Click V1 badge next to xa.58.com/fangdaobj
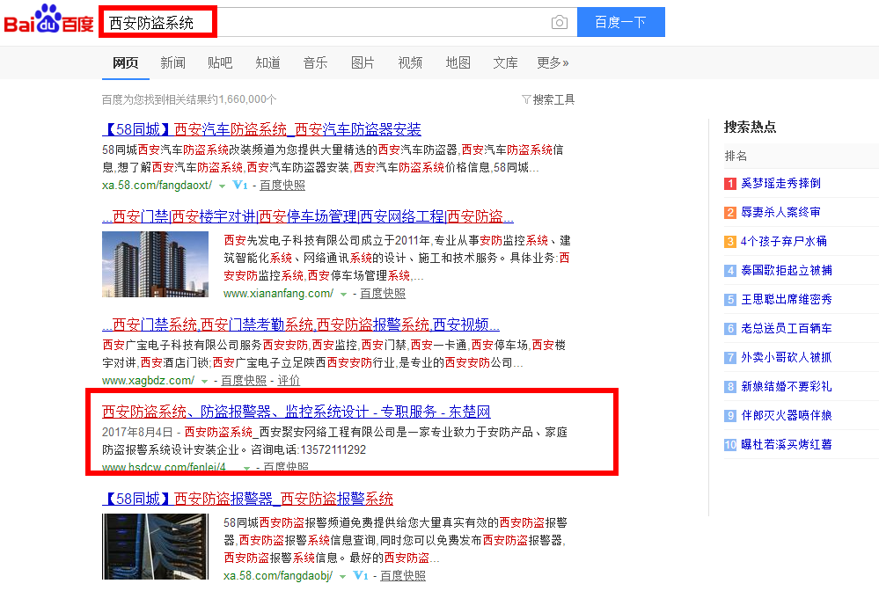 point(361,575)
